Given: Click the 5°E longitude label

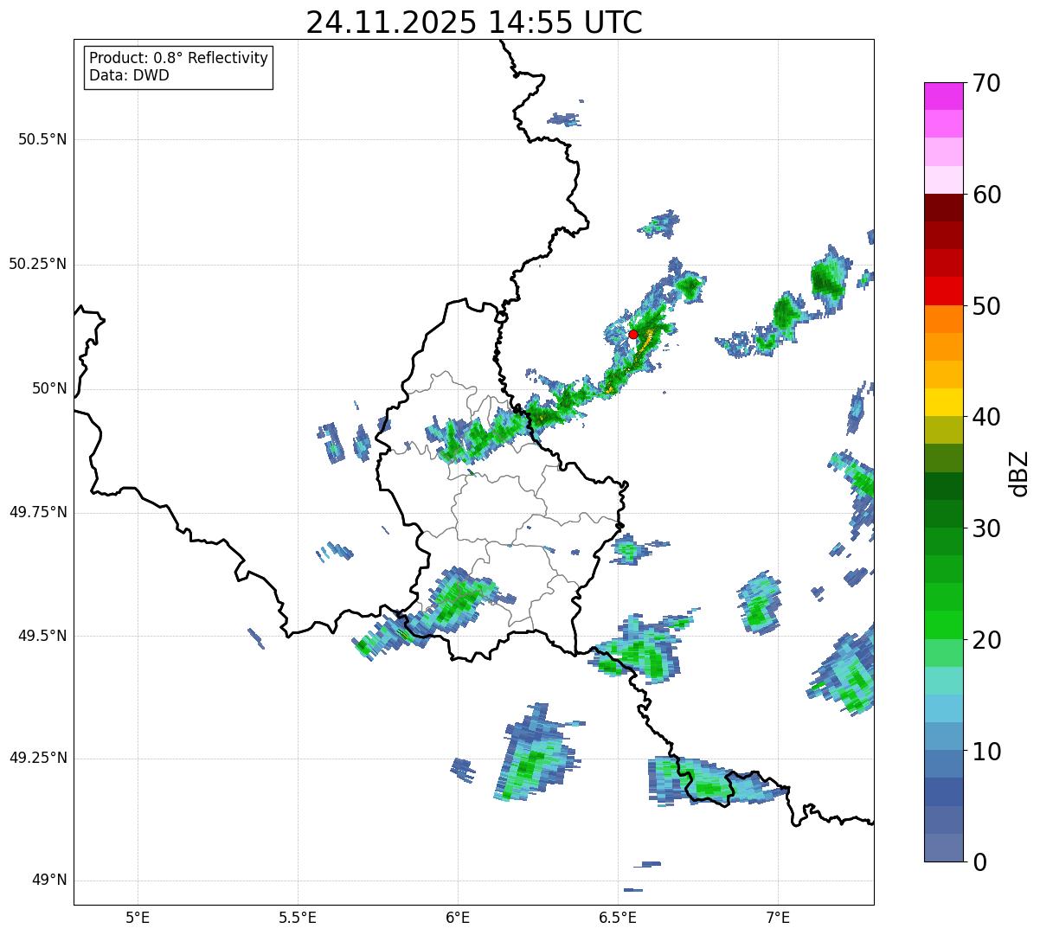Looking at the screenshot, I should (138, 917).
